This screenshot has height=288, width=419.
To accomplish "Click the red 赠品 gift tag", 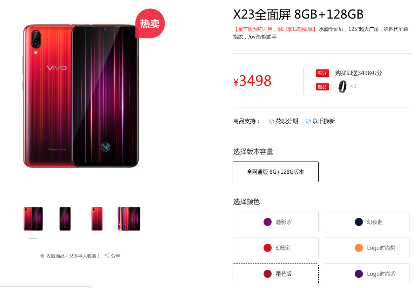I will 322,87.
